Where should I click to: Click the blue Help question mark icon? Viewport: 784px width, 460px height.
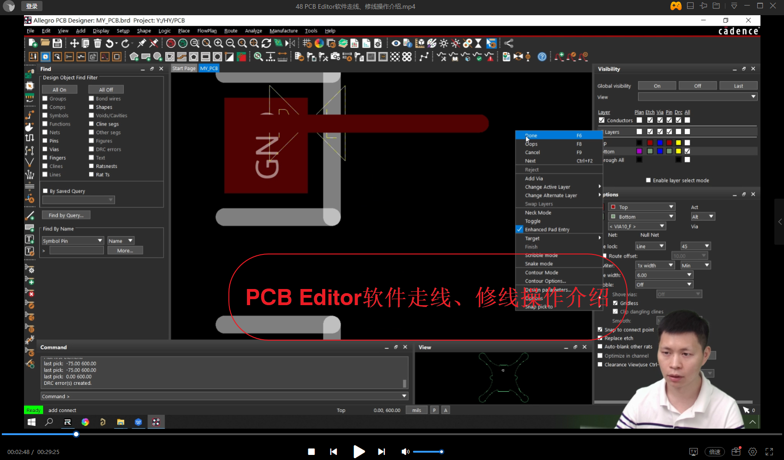tap(542, 56)
